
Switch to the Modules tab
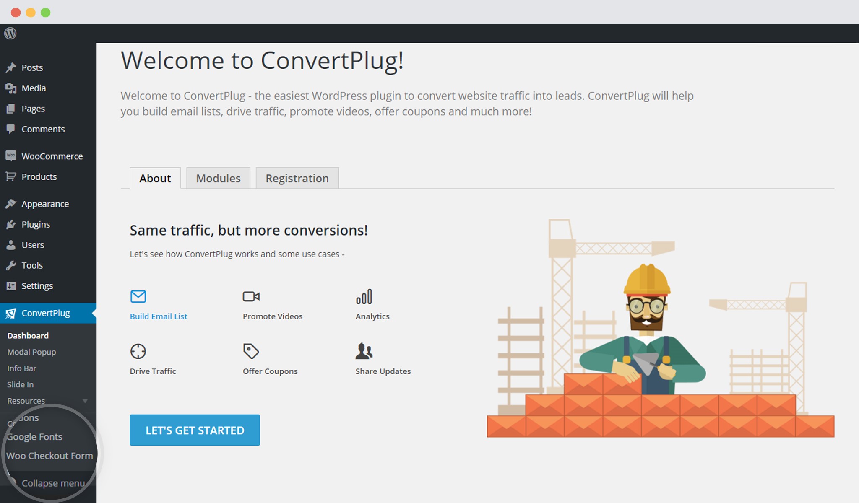point(219,178)
